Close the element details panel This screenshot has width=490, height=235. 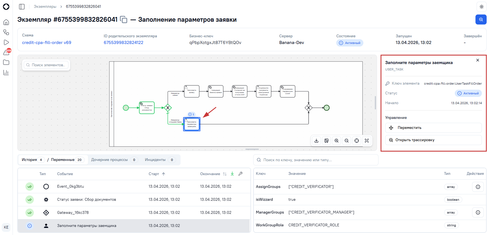pos(478,60)
